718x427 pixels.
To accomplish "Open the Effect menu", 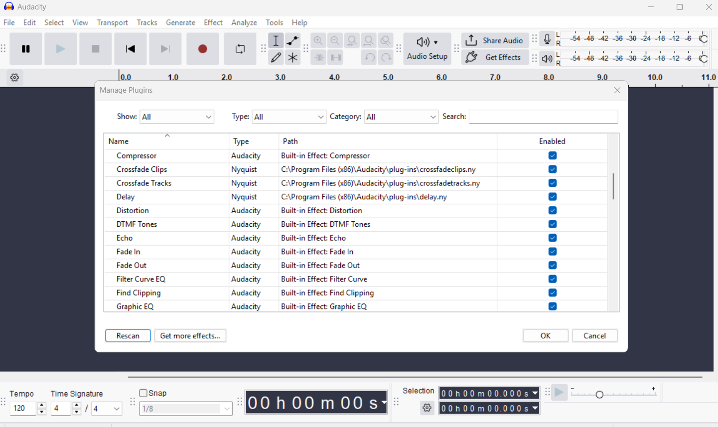I will pyautogui.click(x=213, y=22).
